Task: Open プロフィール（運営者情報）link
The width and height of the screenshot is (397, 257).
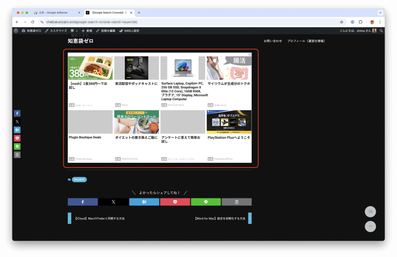Action: pos(306,41)
